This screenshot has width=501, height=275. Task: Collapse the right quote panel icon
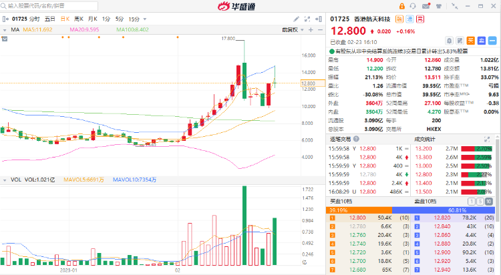click(319, 19)
